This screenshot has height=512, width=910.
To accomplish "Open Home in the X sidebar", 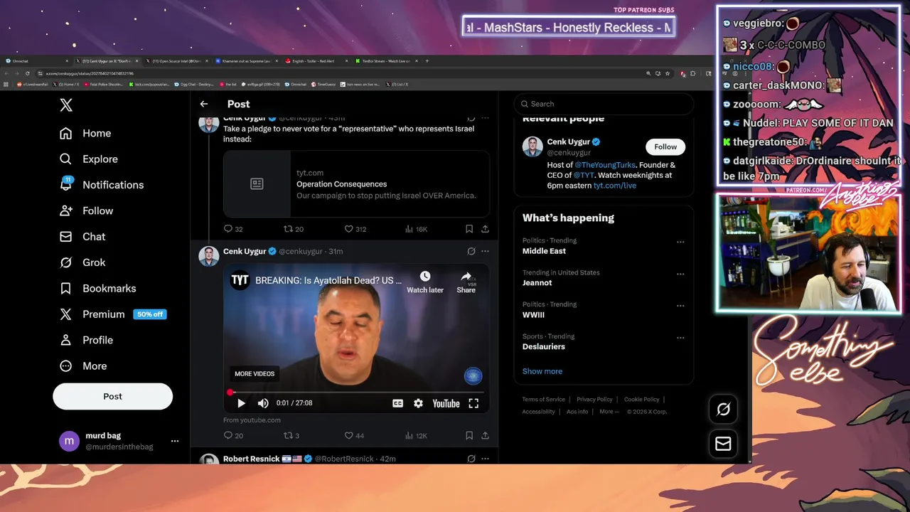I will click(85, 133).
